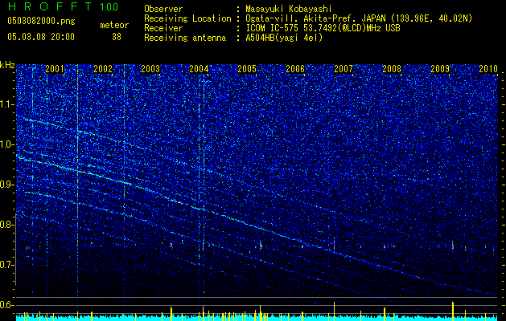
Task: Click the 1.0 frequency axis label
Action: coord(6,144)
